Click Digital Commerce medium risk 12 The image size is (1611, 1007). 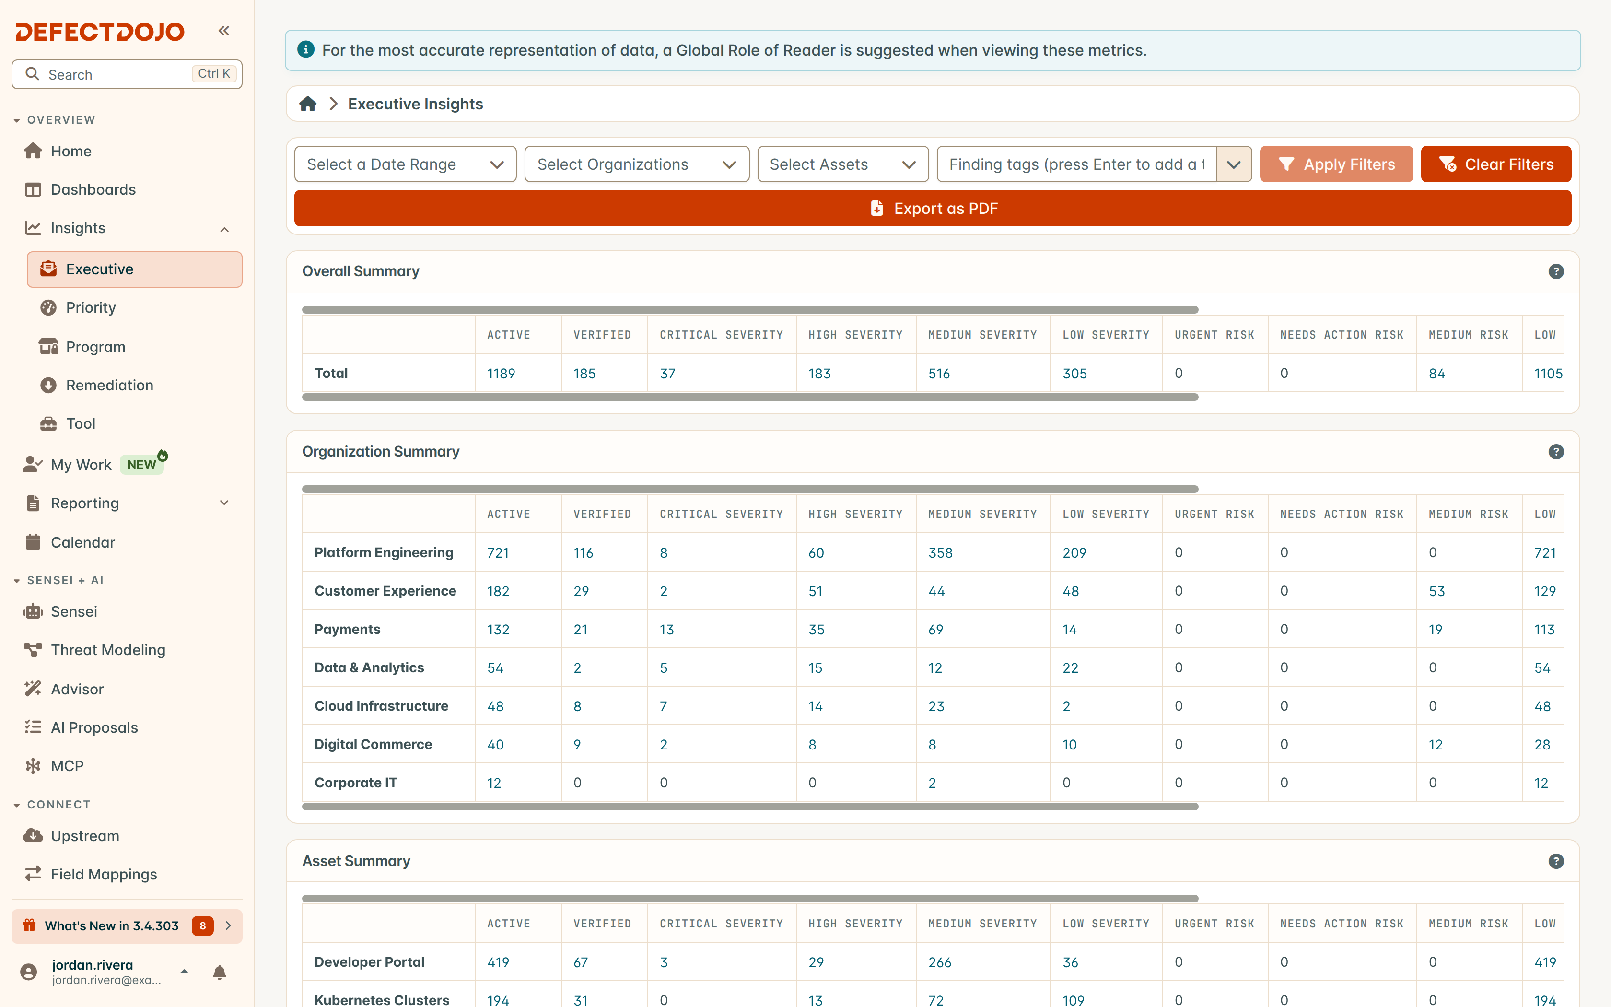coord(1436,745)
